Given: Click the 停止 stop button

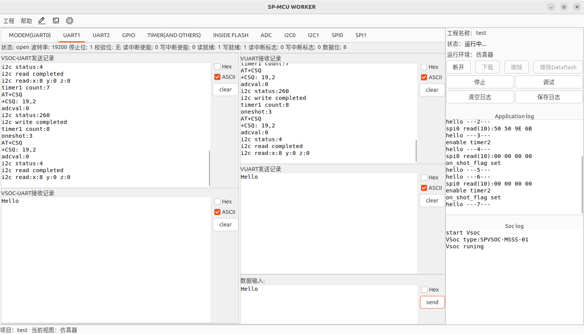Looking at the screenshot, I should pyautogui.click(x=480, y=82).
